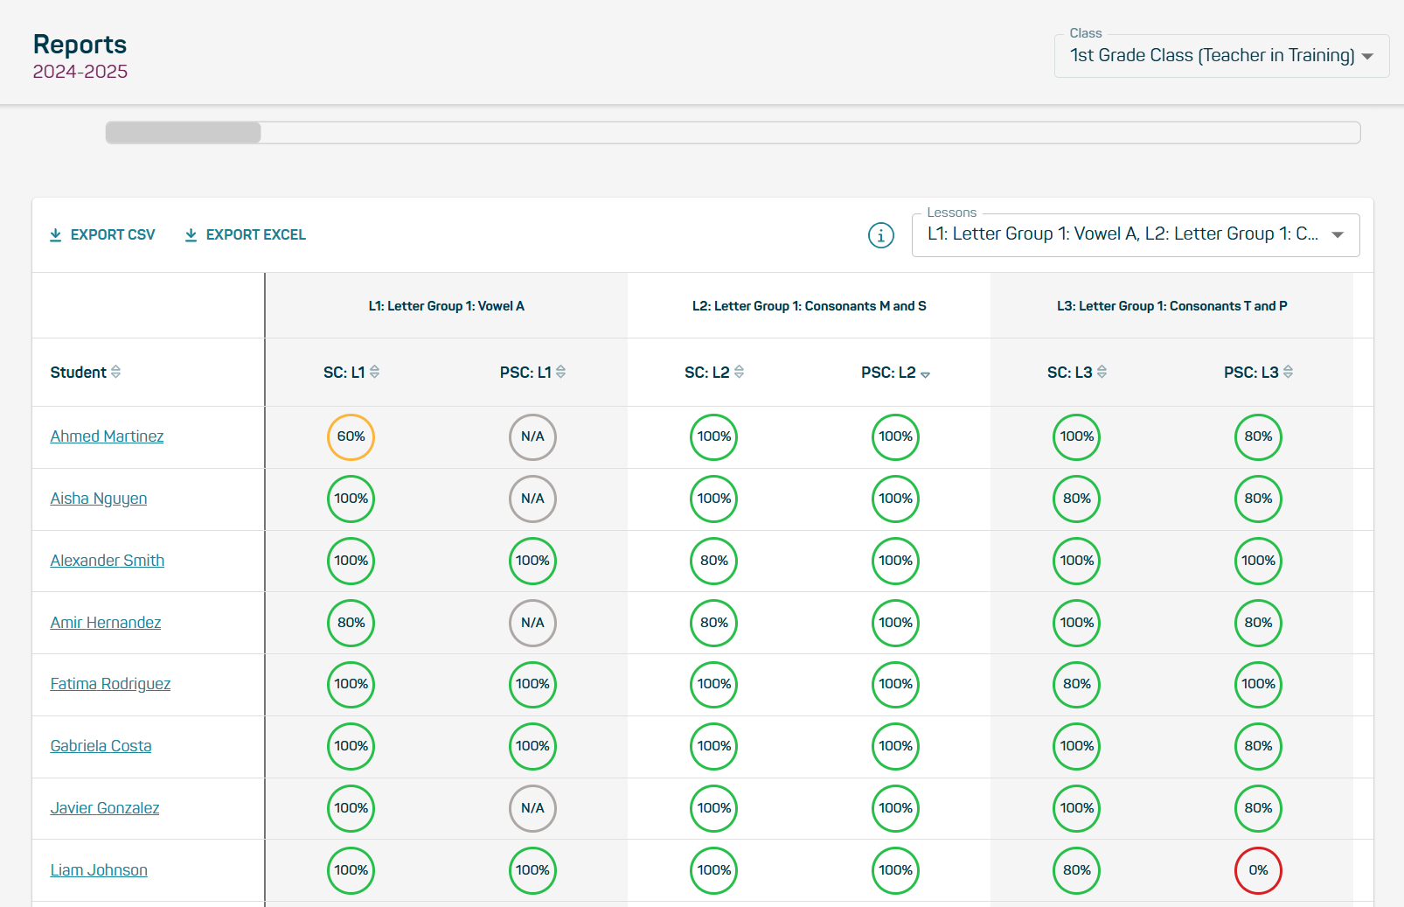Screen dimensions: 1404x907
Task: Sort the PSC: L3 column
Action: tap(1288, 372)
